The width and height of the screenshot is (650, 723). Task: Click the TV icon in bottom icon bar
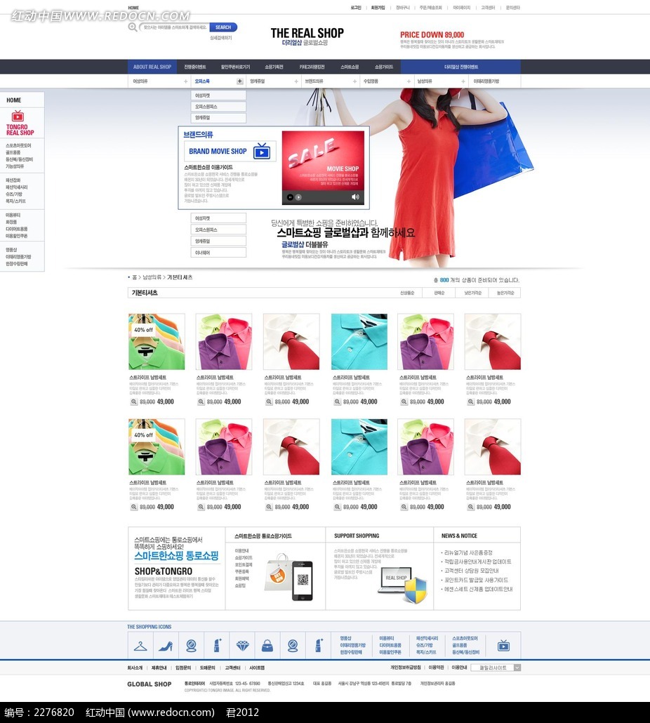[x=503, y=645]
